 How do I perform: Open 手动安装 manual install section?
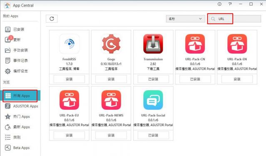(20, 50)
